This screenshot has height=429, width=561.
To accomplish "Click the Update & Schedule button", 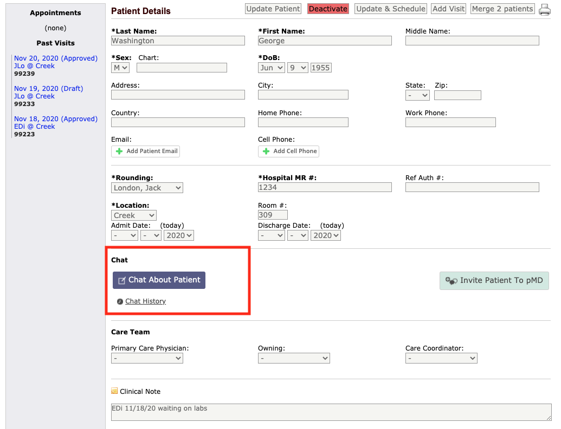I will pyautogui.click(x=390, y=9).
